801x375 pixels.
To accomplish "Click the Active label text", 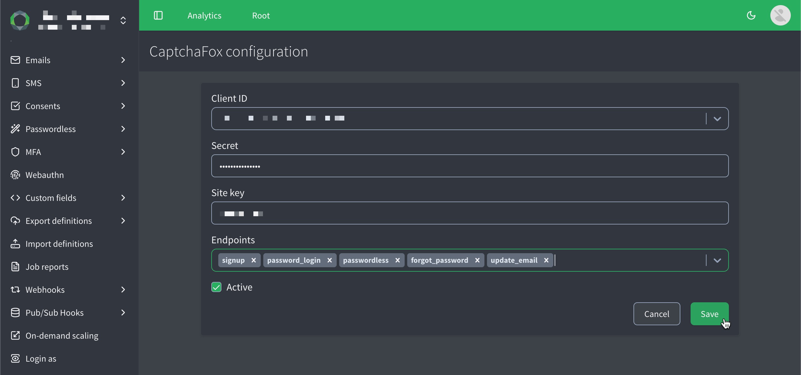I will click(239, 287).
